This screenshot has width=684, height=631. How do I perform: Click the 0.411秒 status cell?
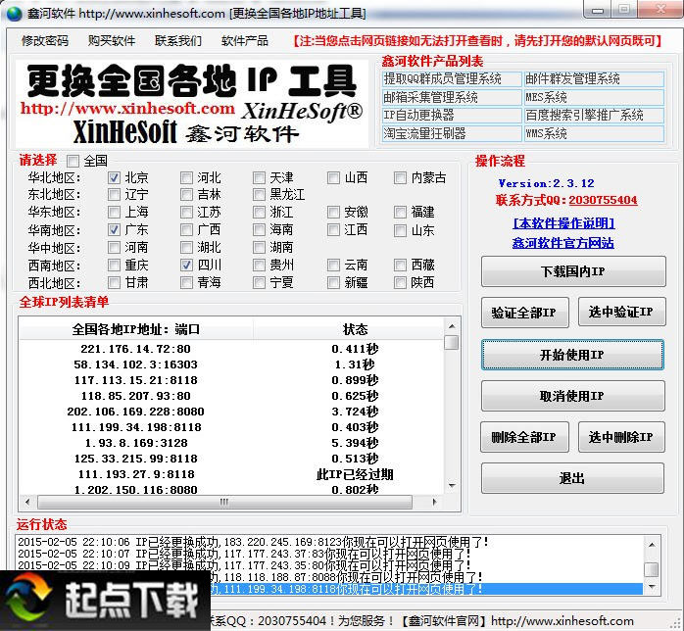pyautogui.click(x=355, y=349)
